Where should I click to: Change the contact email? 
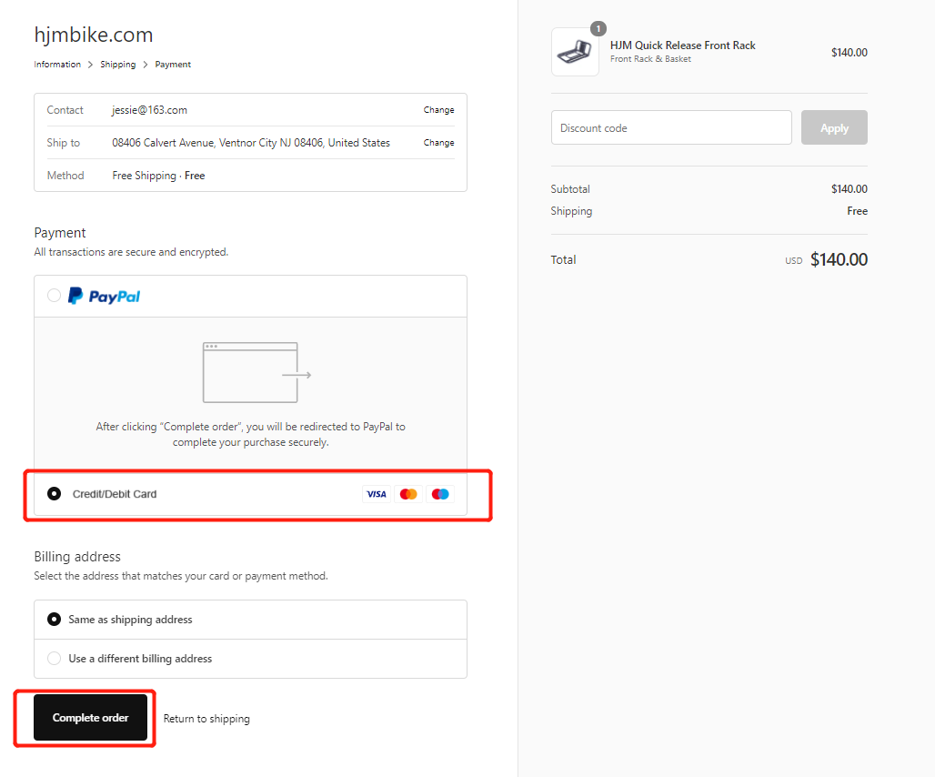click(x=439, y=110)
